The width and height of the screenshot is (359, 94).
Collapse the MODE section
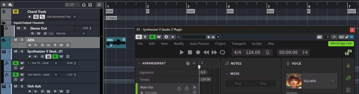tap(227, 74)
